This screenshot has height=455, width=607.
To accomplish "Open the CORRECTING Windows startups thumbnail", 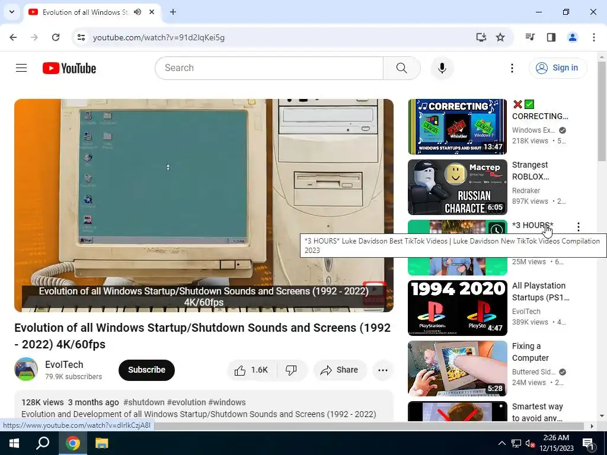I will 457,127.
